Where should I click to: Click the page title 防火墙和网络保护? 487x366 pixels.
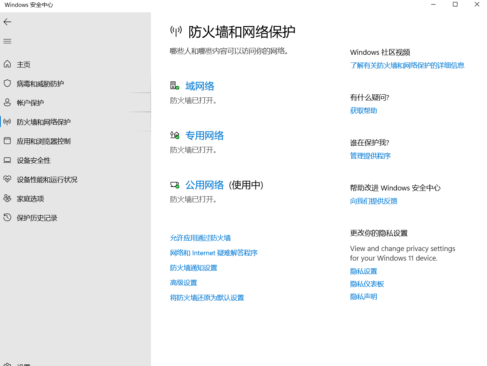(242, 32)
